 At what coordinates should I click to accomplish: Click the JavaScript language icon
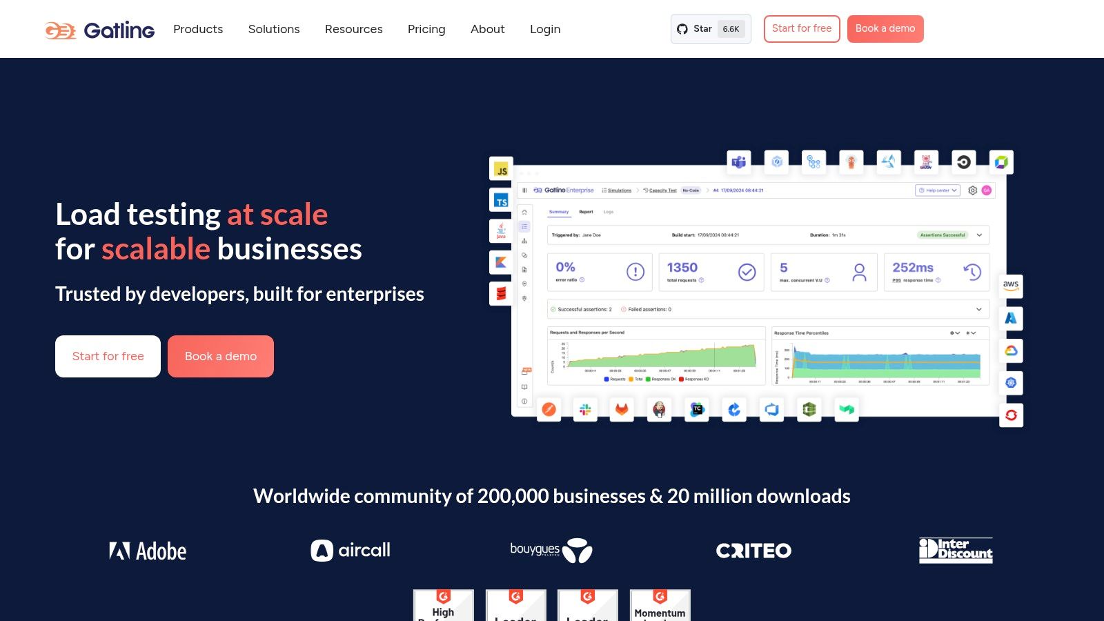[x=501, y=168]
